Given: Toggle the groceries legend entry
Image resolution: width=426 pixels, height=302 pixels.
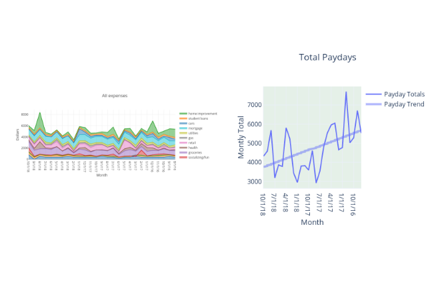Looking at the screenshot, I should coord(195,152).
